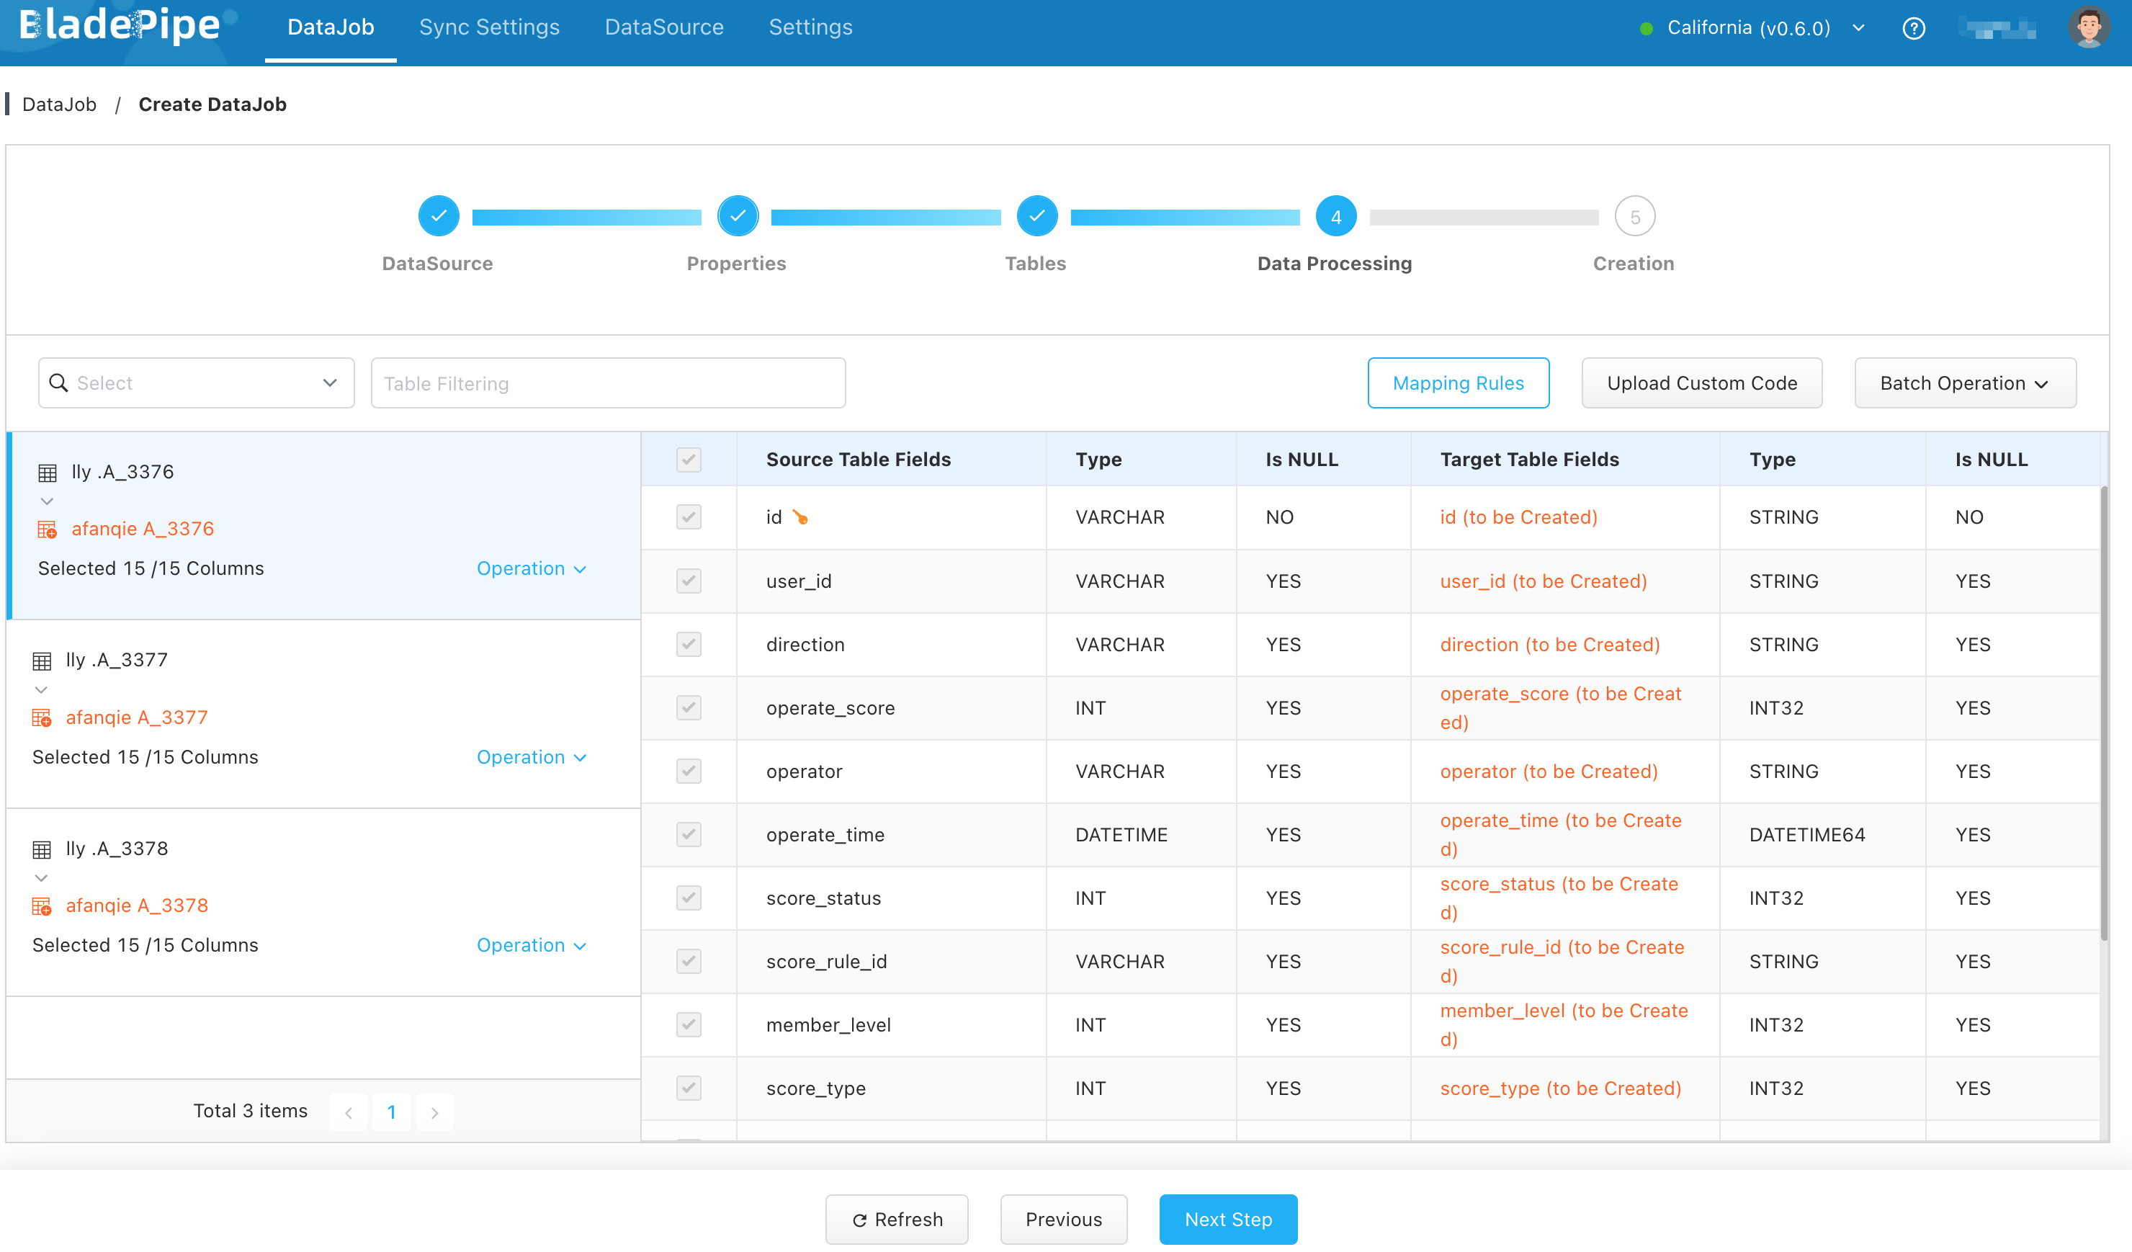Click the Mapping Rules button

(1457, 383)
